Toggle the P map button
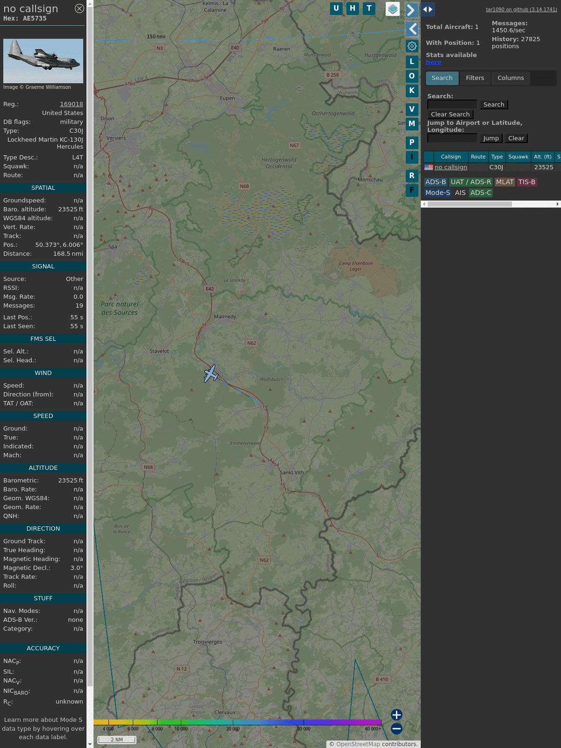 pyautogui.click(x=412, y=143)
